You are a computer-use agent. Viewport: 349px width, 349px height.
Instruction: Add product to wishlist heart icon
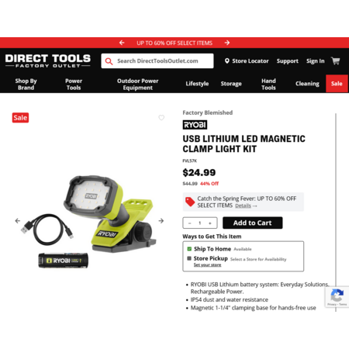[x=161, y=118]
